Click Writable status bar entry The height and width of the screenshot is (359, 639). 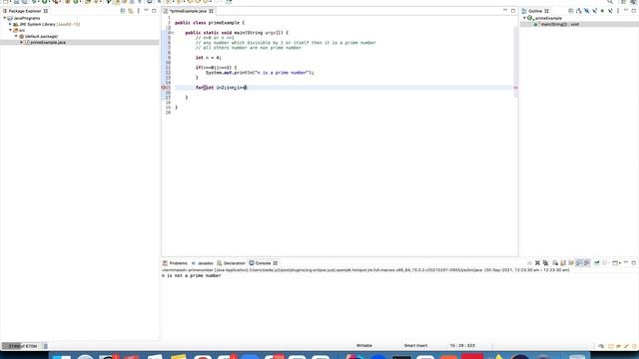pos(364,346)
